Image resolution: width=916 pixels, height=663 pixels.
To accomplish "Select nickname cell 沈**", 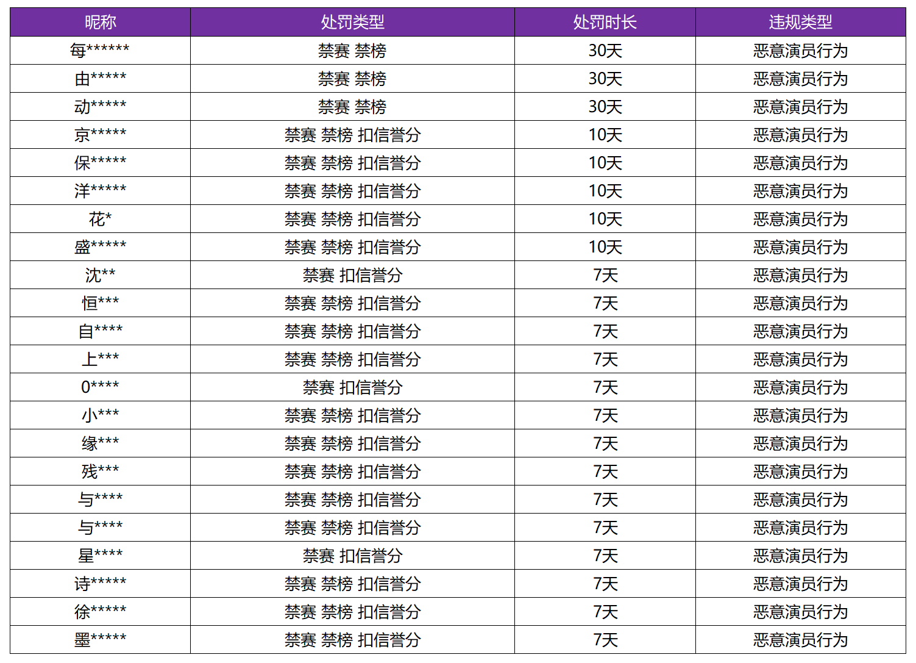I will pyautogui.click(x=100, y=275).
